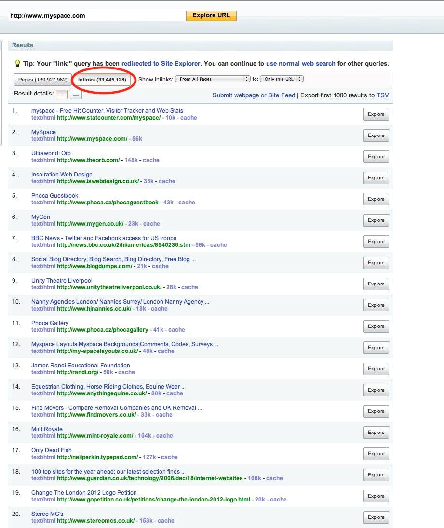Explore the Only Dead Fish result
444x528 pixels.
pyautogui.click(x=376, y=454)
